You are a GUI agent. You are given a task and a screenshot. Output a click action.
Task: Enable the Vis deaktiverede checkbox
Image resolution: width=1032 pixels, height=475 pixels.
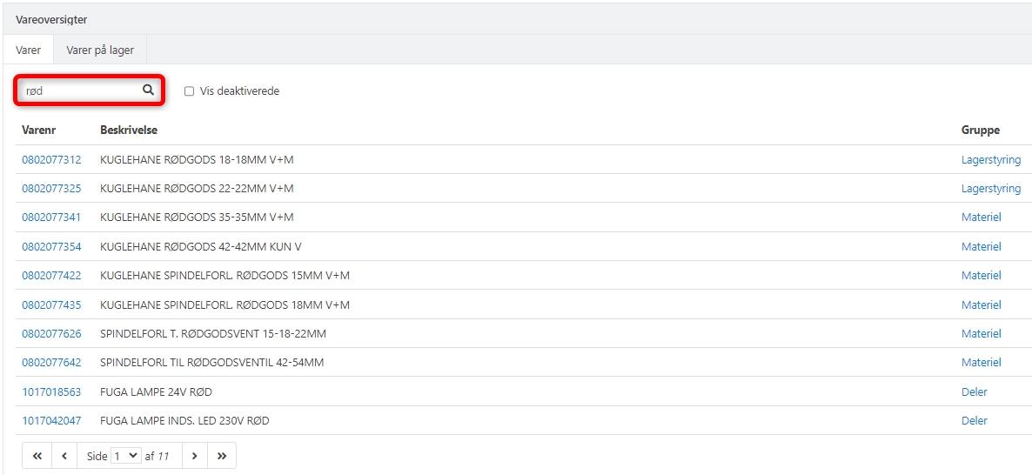pos(190,91)
